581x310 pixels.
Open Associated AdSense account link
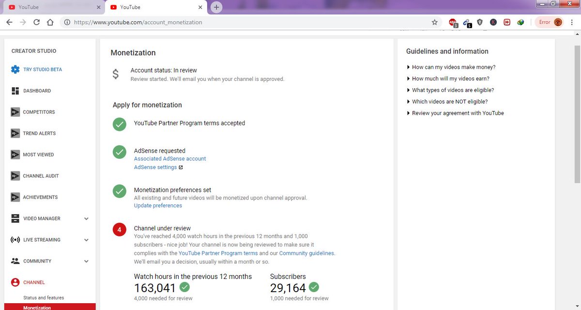click(x=170, y=159)
